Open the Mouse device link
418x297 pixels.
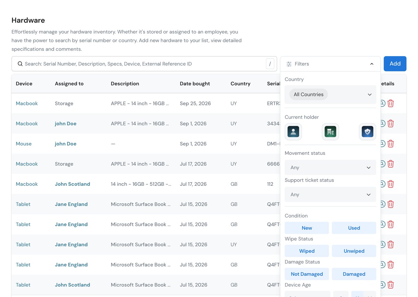coord(24,144)
